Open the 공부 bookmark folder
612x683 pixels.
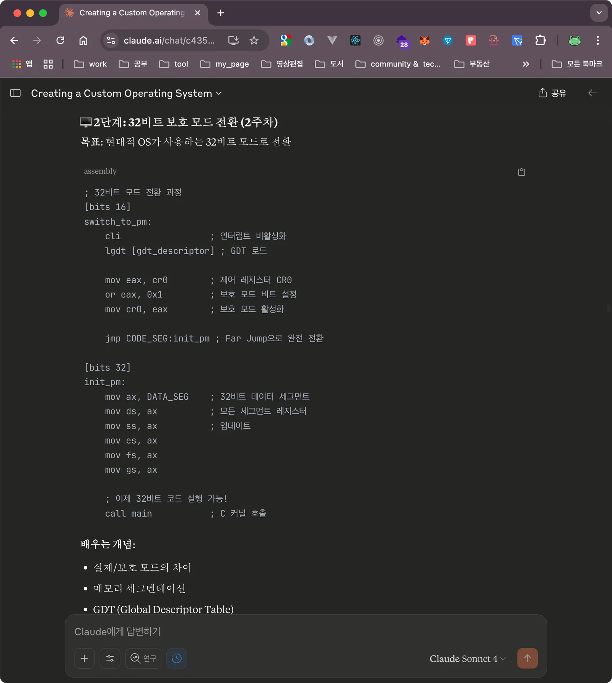pos(133,64)
